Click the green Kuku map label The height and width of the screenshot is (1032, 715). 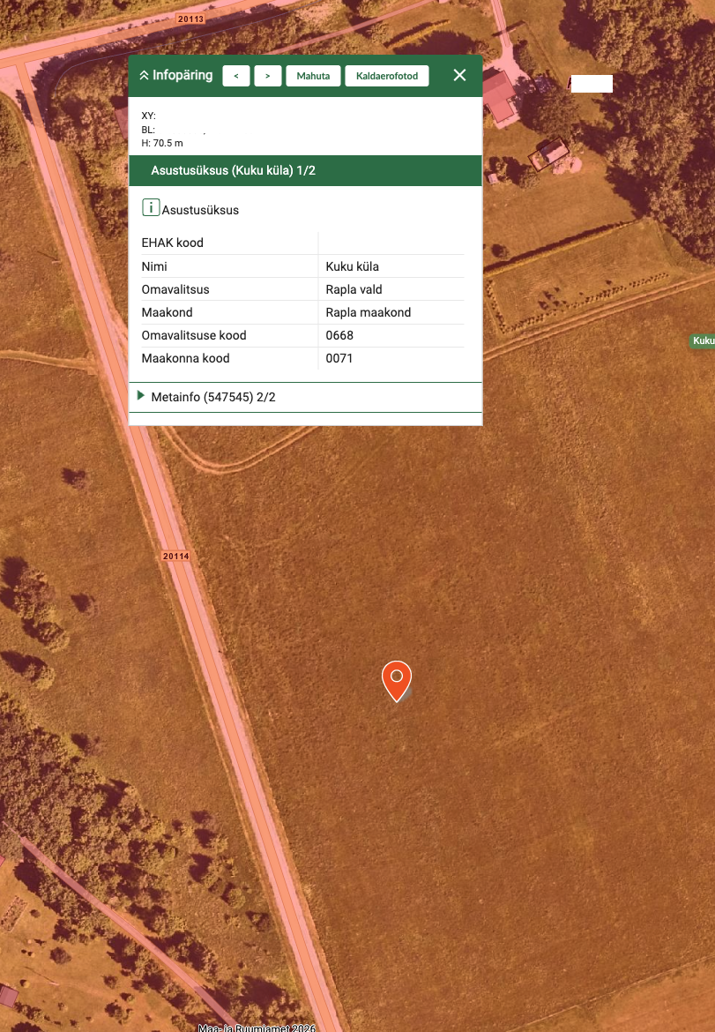pyautogui.click(x=703, y=341)
